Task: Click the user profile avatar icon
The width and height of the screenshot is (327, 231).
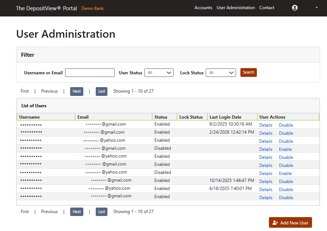Action: tap(295, 8)
